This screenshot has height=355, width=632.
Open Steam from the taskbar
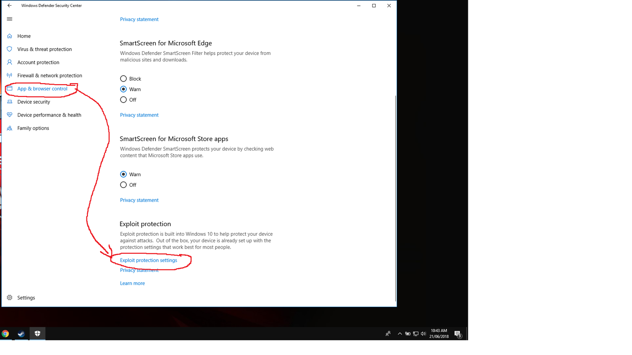pyautogui.click(x=21, y=334)
